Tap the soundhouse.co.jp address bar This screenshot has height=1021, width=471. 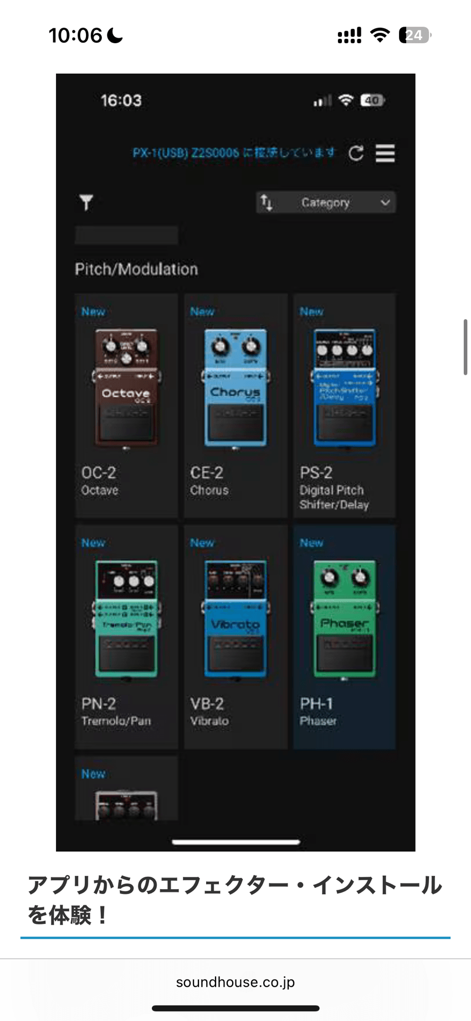(x=235, y=982)
